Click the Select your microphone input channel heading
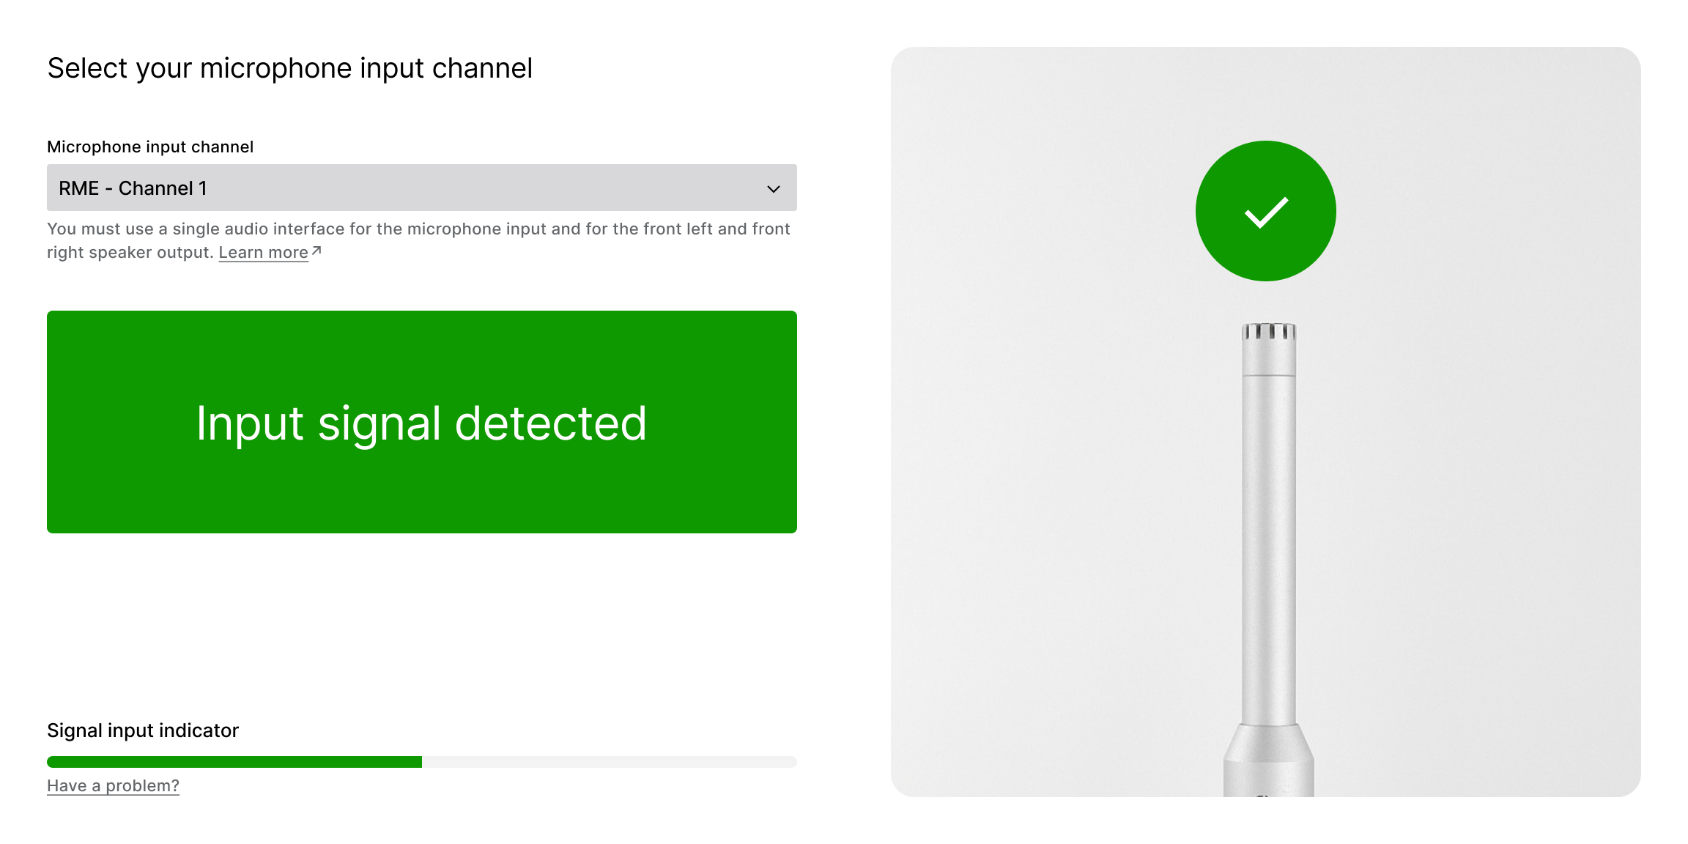The image size is (1688, 844). [289, 68]
